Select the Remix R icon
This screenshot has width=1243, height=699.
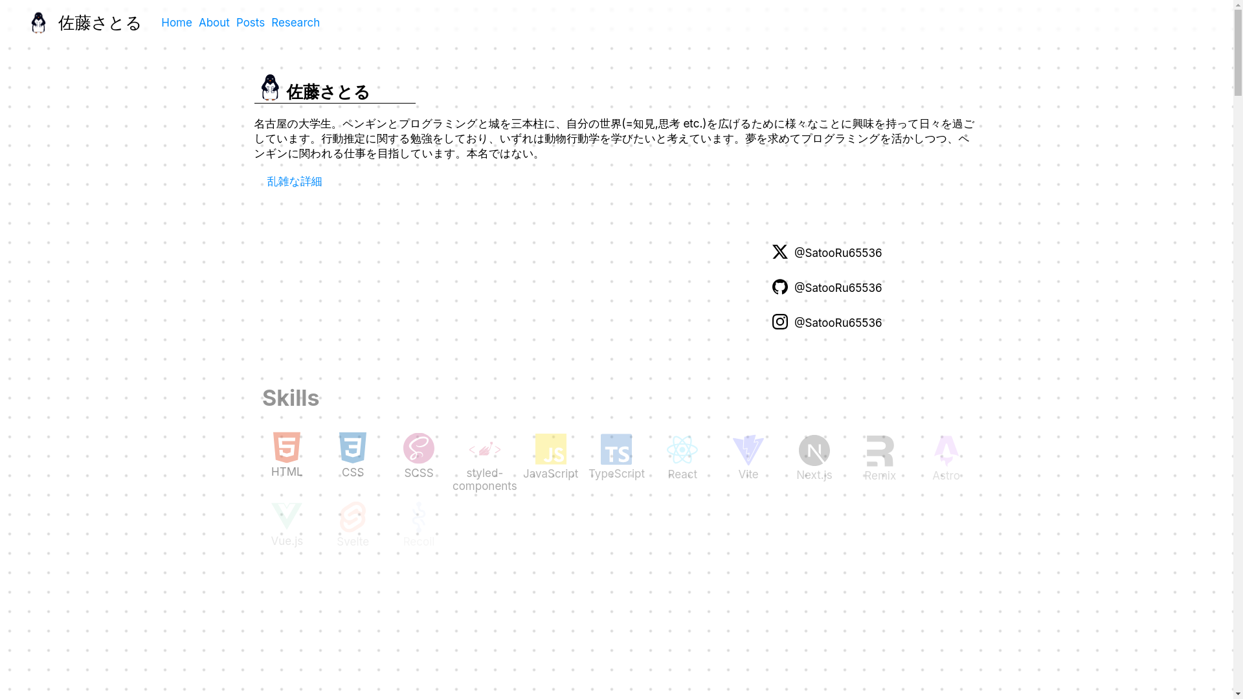coord(880,451)
